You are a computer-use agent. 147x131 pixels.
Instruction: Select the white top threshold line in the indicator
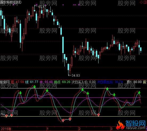click(x=71, y=88)
